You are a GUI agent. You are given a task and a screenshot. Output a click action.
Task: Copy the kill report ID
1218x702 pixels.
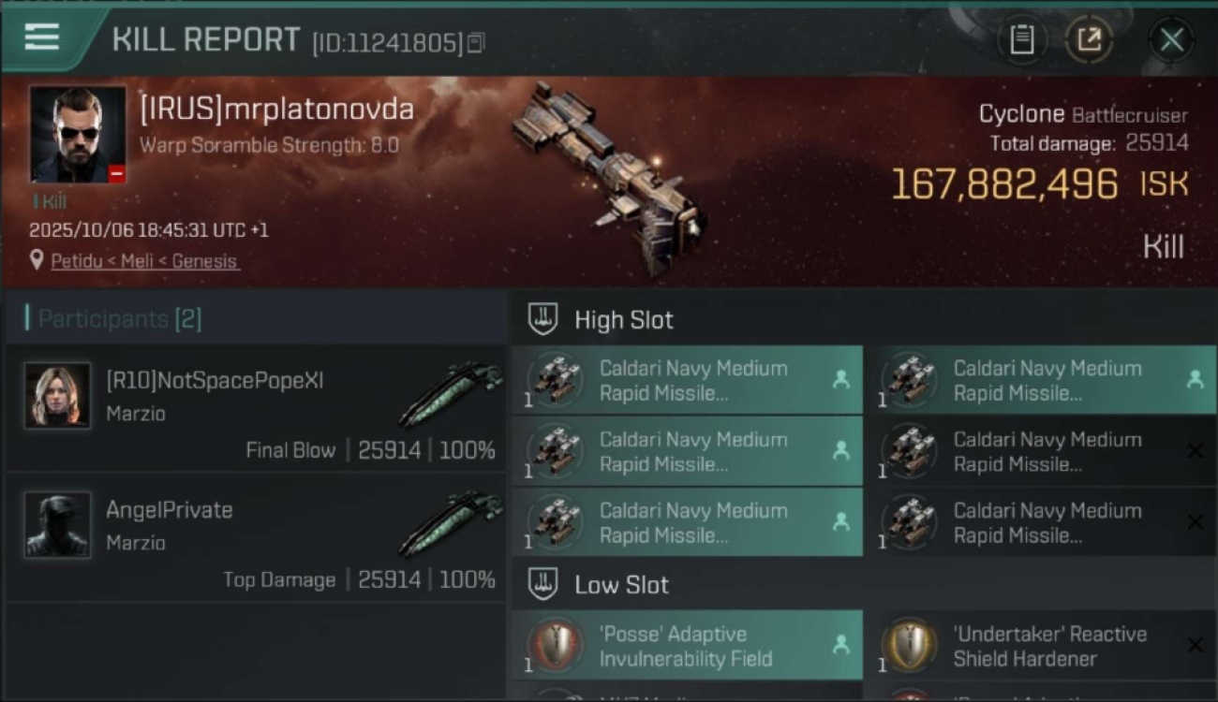[476, 43]
